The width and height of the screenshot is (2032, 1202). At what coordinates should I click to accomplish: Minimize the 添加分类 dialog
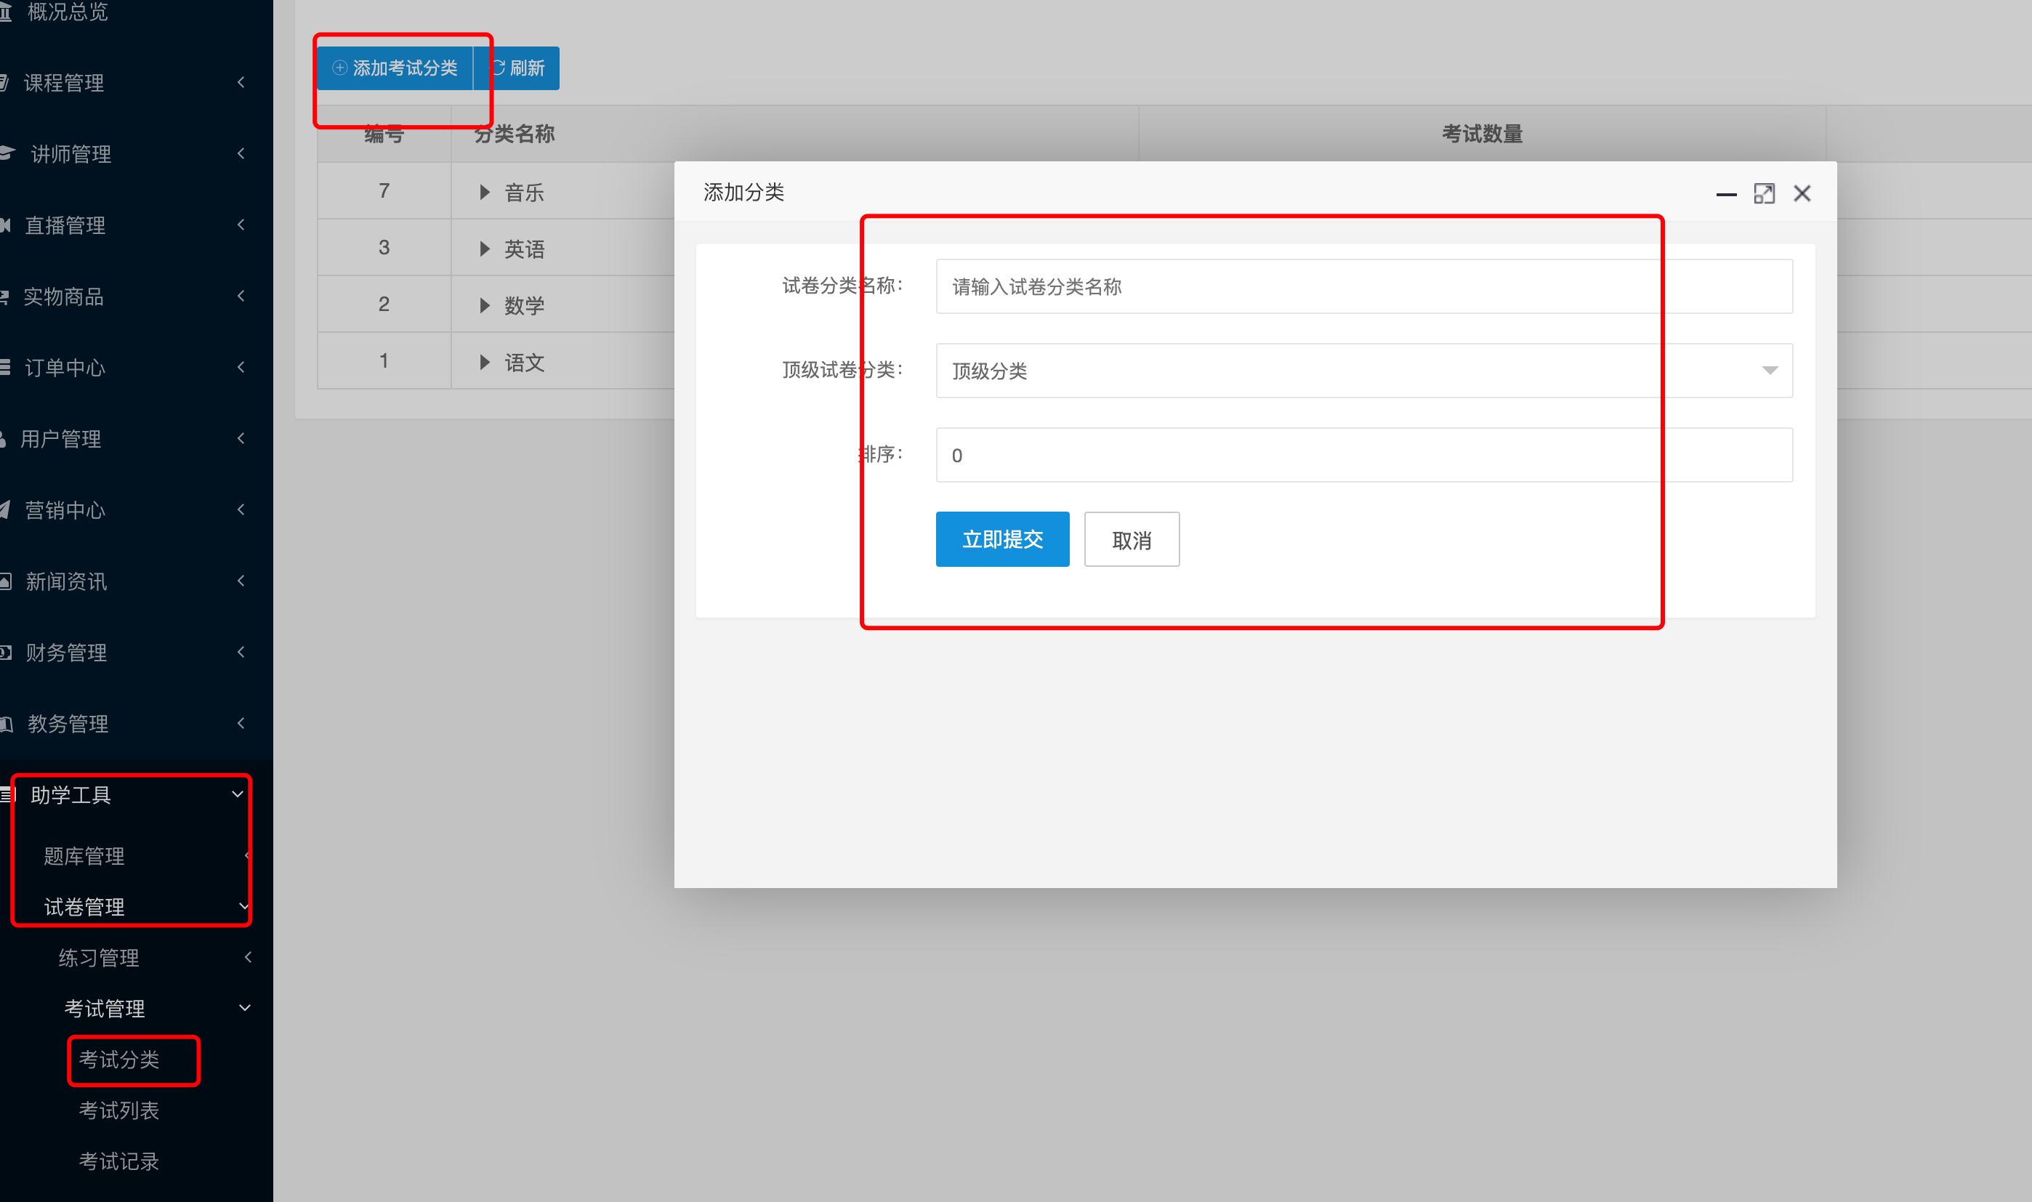pyautogui.click(x=1726, y=193)
